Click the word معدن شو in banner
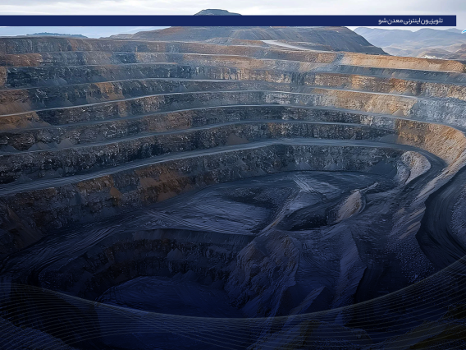The width and height of the screenshot is (466, 350). click(x=391, y=21)
